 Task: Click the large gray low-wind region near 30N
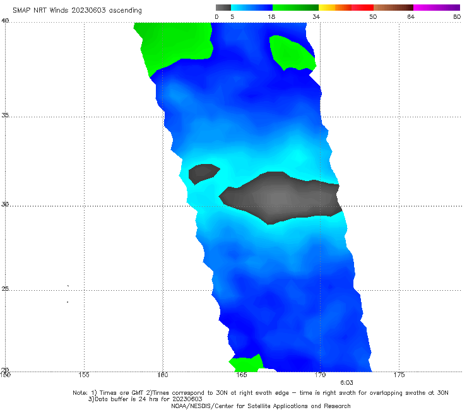280,198
